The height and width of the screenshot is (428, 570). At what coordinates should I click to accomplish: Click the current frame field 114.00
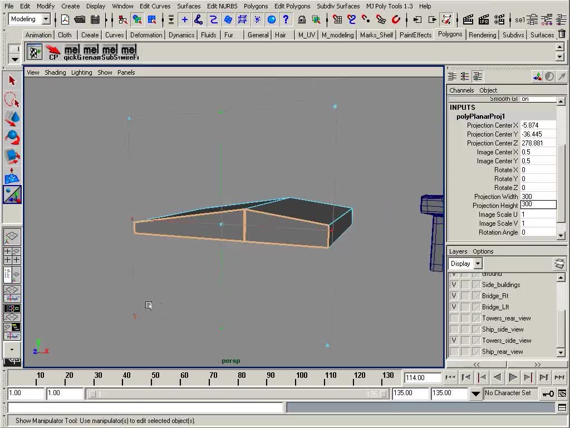pos(422,378)
